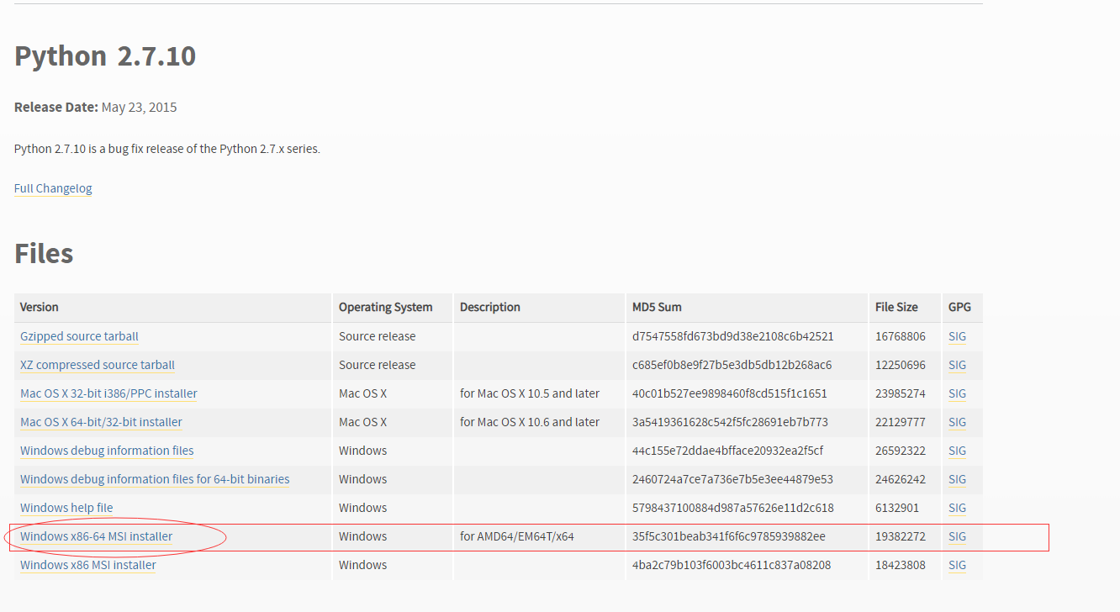Download the XZ compressed source tarball
The height and width of the screenshot is (612, 1120).
97,365
